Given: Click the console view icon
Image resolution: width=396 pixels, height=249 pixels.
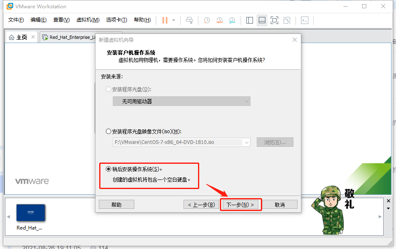Looking at the screenshot, I should coord(305,20).
